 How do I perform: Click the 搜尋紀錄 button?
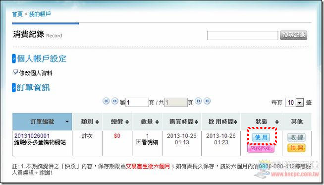(293, 35)
